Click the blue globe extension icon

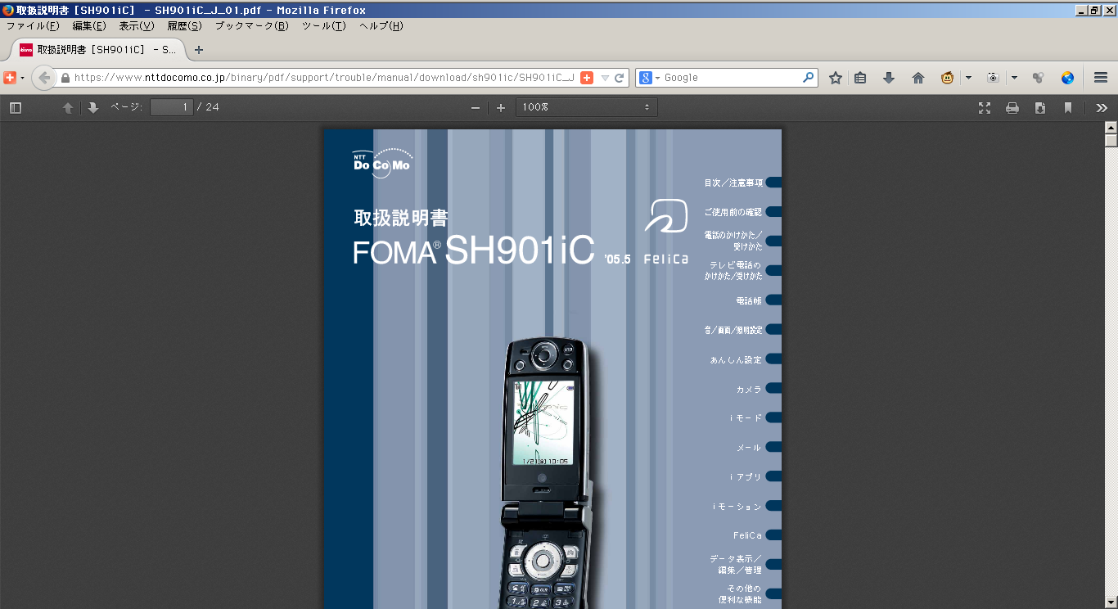click(x=1067, y=78)
